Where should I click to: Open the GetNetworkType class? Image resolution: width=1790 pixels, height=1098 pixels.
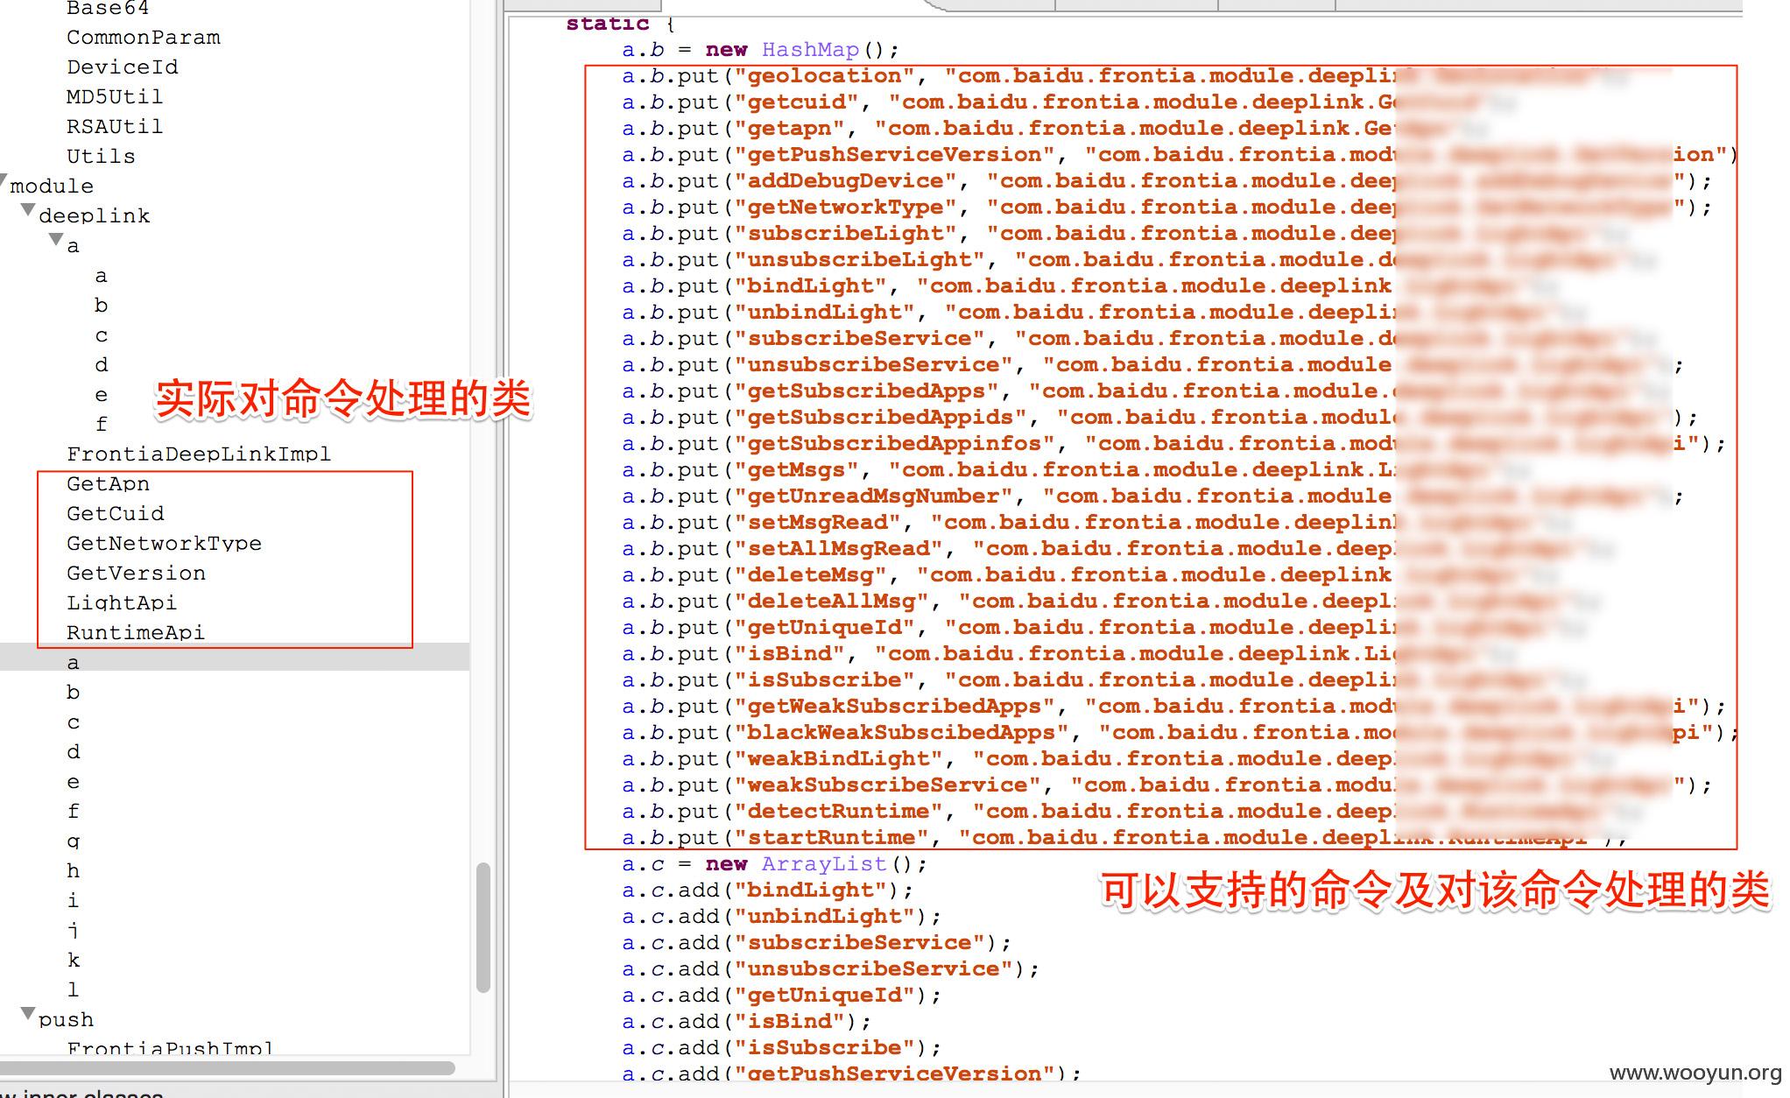[x=164, y=544]
